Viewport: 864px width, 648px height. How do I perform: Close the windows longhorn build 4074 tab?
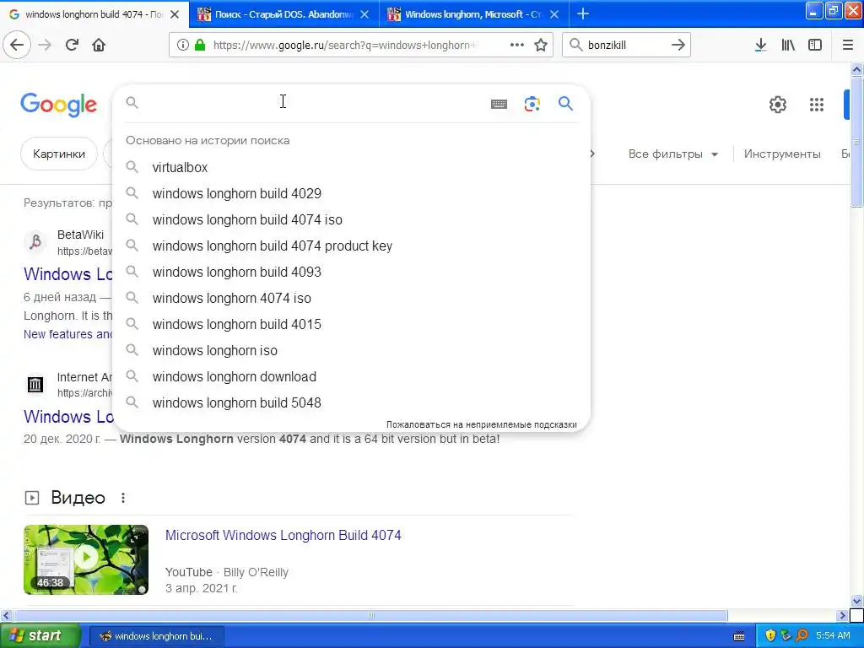click(174, 14)
